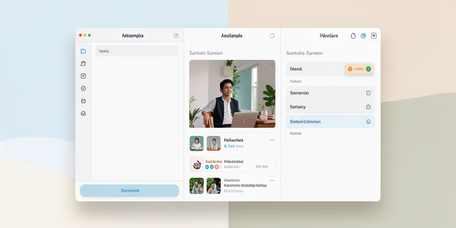Click the square icon at right header's end

(374, 36)
